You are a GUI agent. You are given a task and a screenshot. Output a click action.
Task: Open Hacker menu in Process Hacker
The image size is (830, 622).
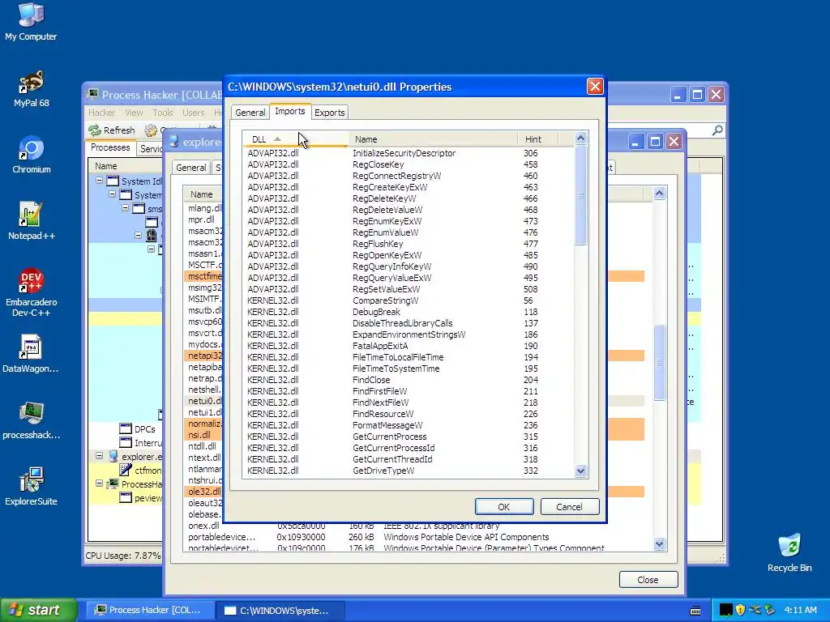coord(101,113)
